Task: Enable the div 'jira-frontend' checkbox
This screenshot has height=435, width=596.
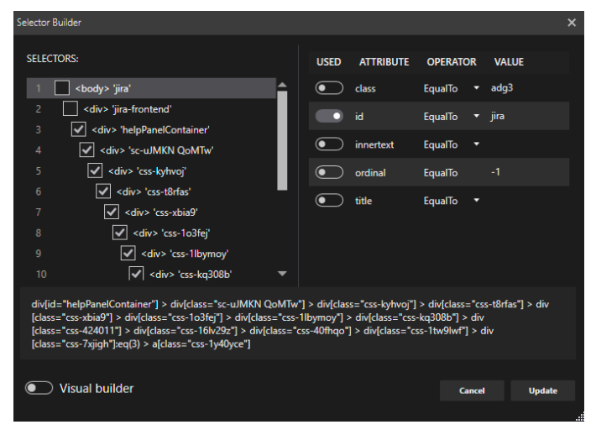Action: click(x=71, y=108)
